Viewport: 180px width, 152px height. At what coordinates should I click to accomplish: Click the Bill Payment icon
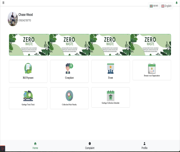tap(28, 68)
